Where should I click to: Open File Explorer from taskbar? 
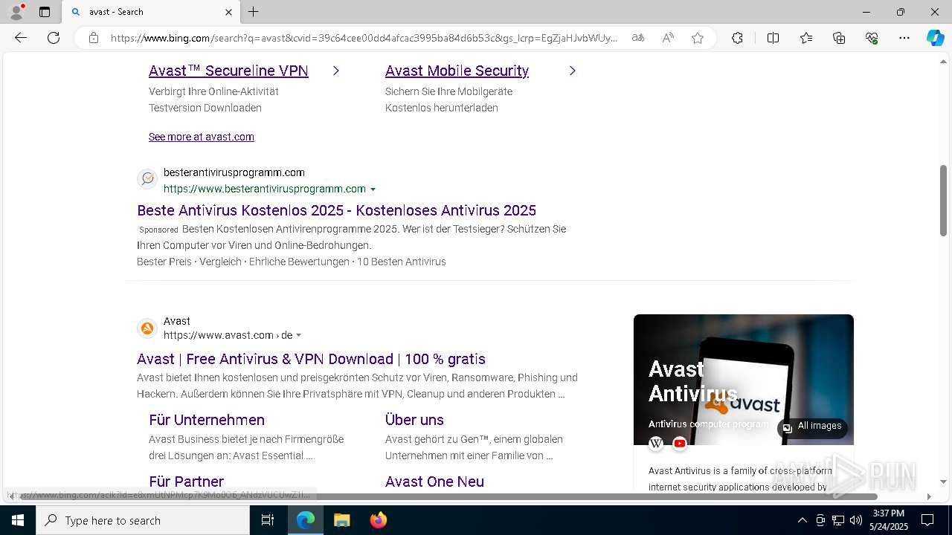341,520
